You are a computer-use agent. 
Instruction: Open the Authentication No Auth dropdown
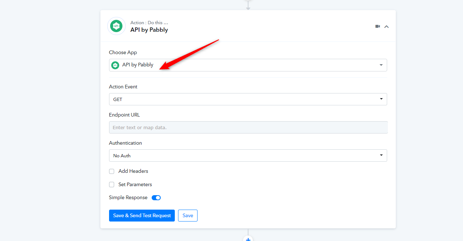tap(248, 155)
